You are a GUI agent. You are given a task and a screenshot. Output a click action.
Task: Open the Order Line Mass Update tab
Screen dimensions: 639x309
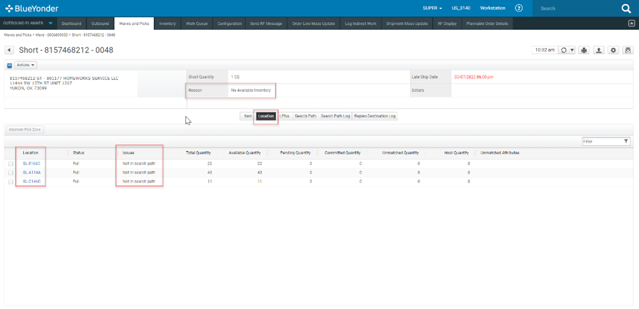click(x=314, y=24)
